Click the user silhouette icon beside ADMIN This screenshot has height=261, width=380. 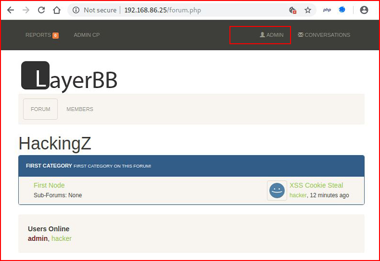coord(262,35)
